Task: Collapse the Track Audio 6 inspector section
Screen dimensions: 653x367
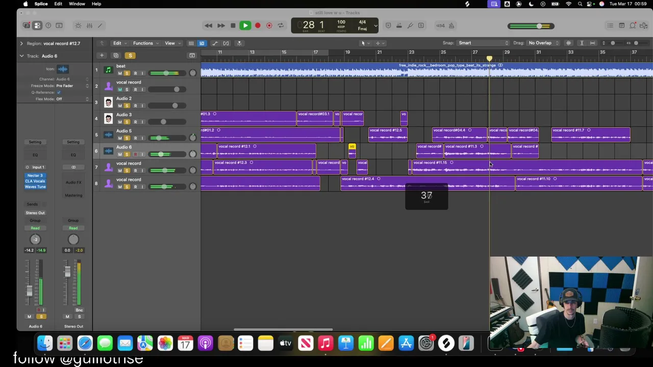Action: click(x=21, y=56)
